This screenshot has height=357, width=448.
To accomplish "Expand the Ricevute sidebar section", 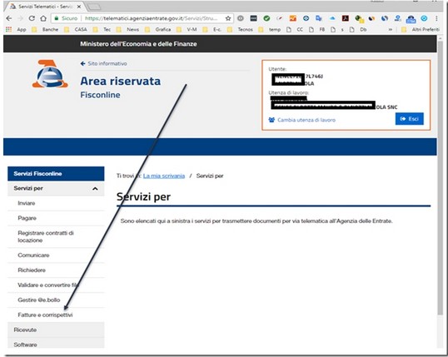I will pyautogui.click(x=56, y=330).
